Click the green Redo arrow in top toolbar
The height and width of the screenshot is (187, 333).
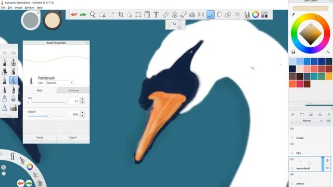pyautogui.click(x=83, y=15)
